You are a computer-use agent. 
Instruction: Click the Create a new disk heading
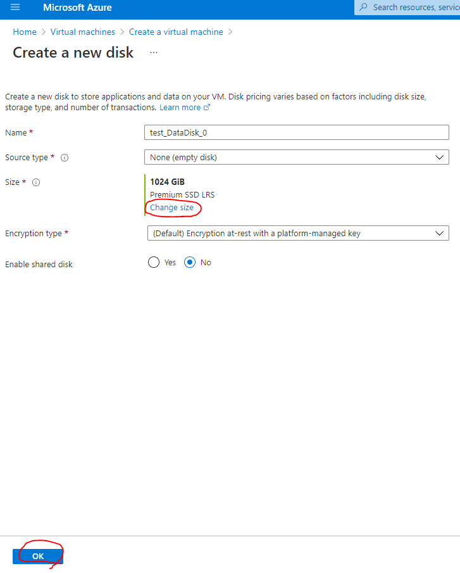73,53
